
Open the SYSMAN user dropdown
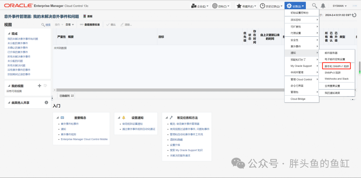[340, 6]
